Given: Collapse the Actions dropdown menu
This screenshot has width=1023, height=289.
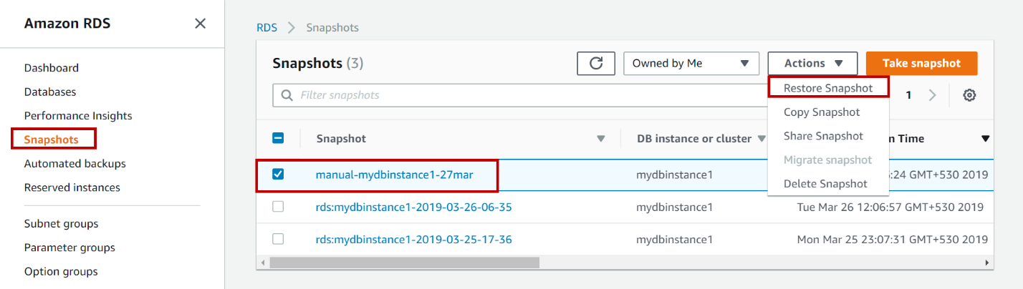Looking at the screenshot, I should [812, 63].
